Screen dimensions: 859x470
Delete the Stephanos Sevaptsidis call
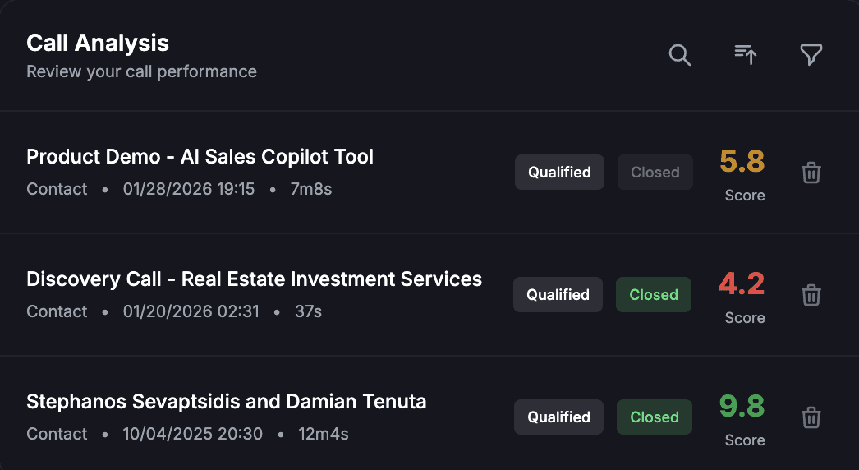[x=811, y=417]
